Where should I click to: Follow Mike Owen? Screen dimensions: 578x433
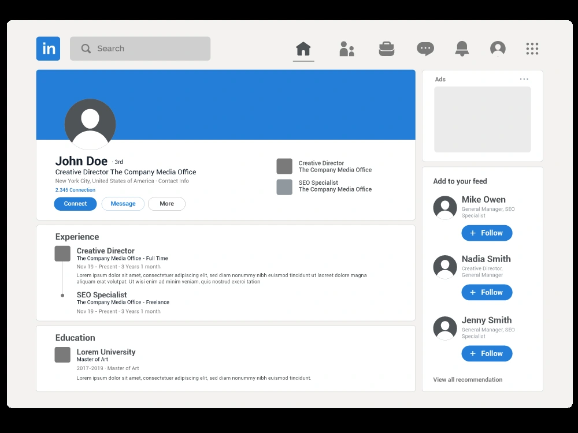487,233
